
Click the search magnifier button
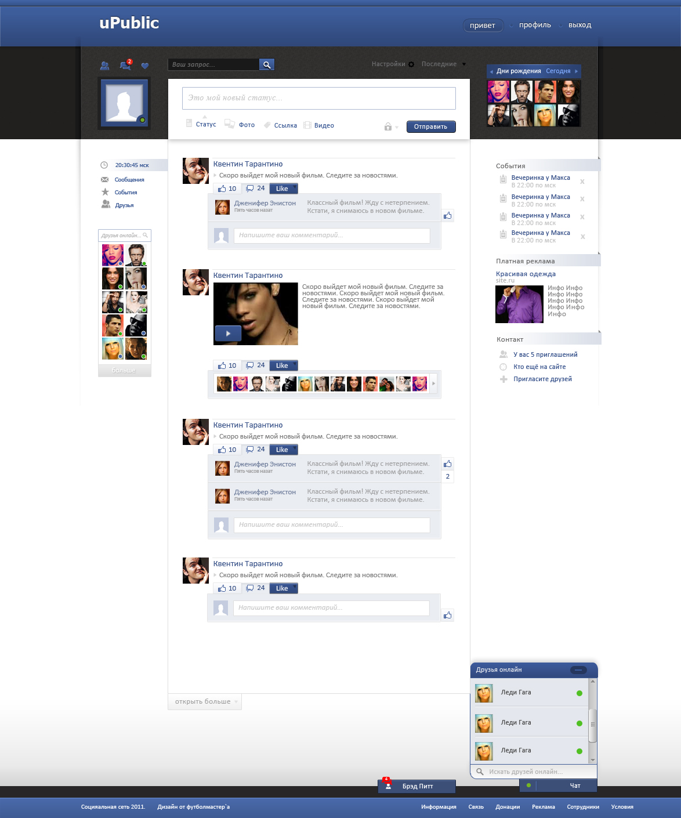coord(267,64)
